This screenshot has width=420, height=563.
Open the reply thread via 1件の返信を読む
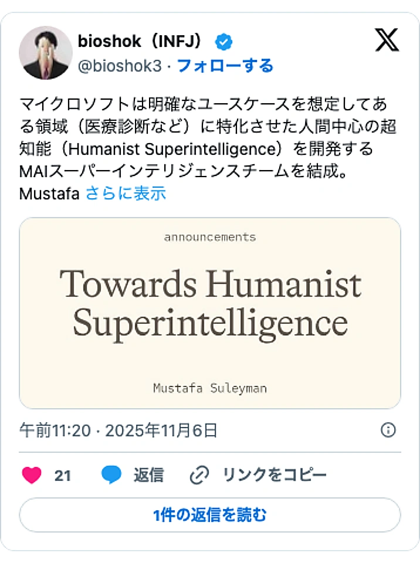(x=209, y=515)
